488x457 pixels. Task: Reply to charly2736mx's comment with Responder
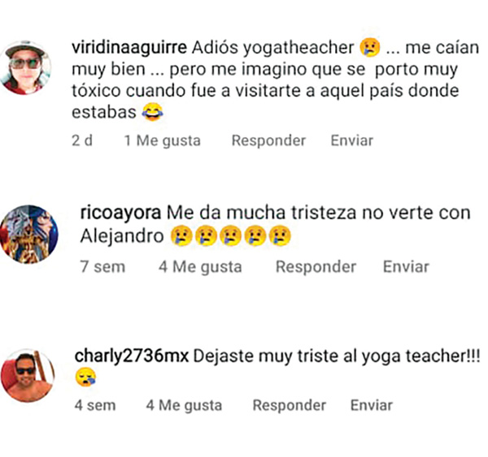click(290, 405)
